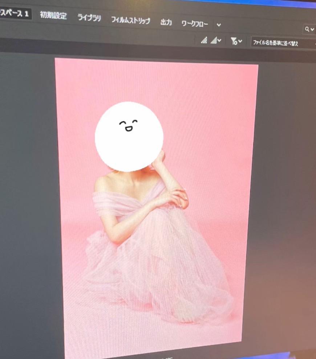This screenshot has height=359, width=316.
Task: Click the magnifier search icon
Action: pos(307,29)
